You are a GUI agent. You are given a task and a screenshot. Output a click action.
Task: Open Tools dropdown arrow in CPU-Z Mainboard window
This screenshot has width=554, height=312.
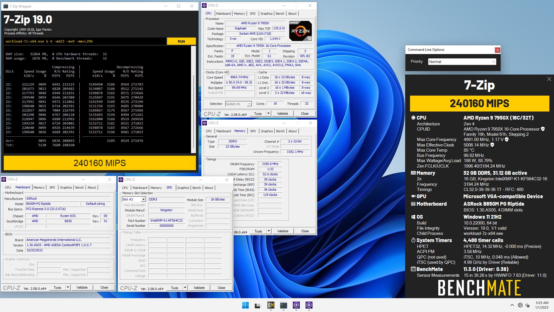point(68,287)
